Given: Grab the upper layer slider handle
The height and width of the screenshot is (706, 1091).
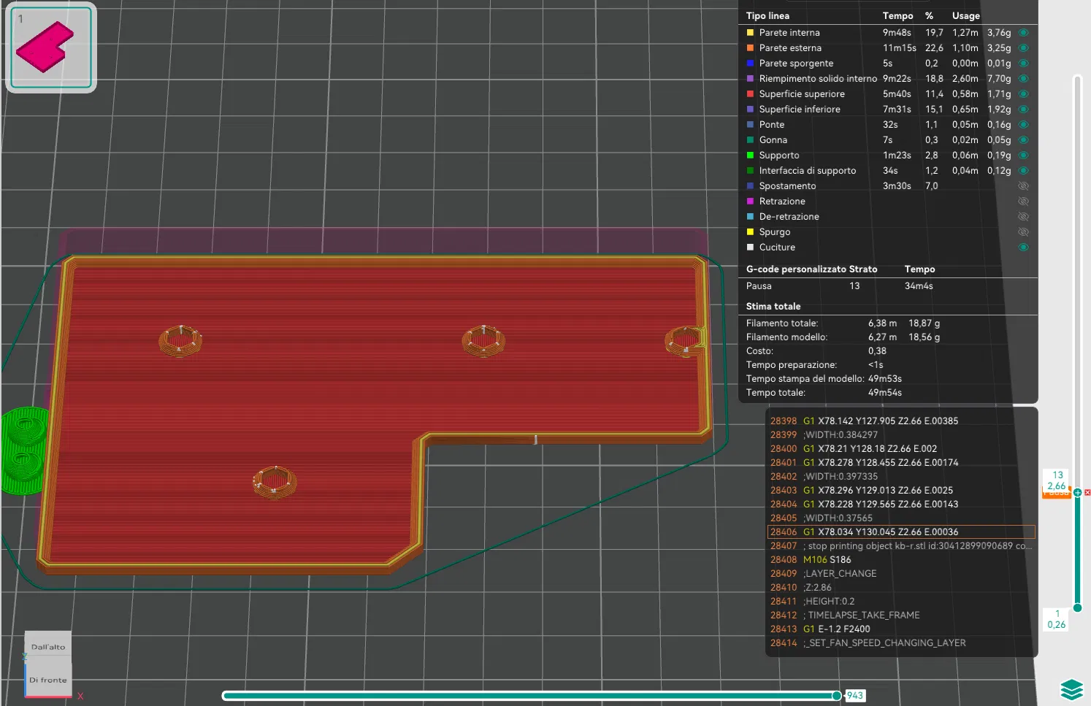Looking at the screenshot, I should tap(1077, 493).
